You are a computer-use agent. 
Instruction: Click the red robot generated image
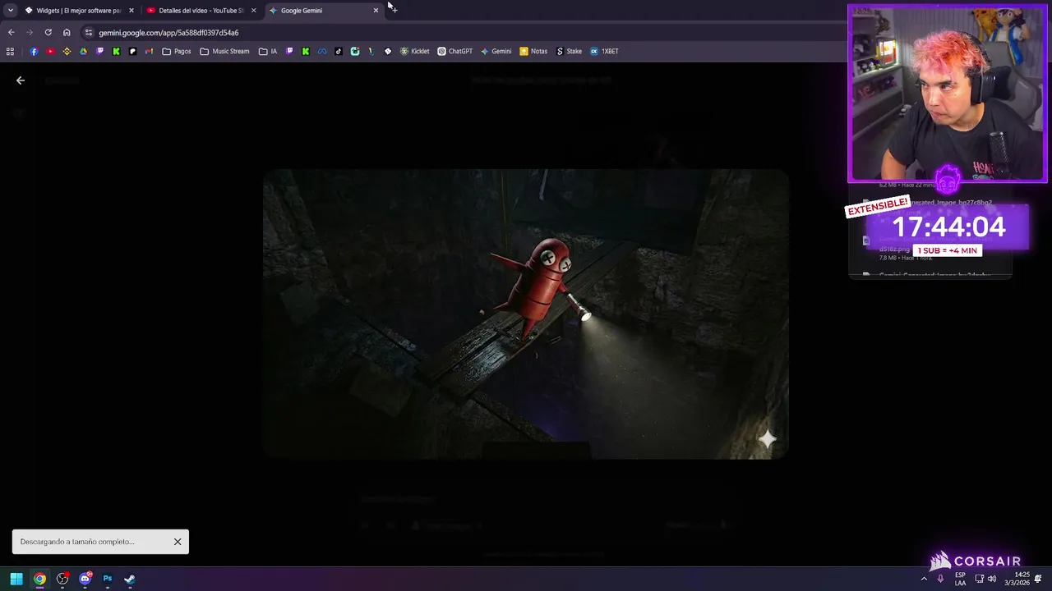pos(526,314)
